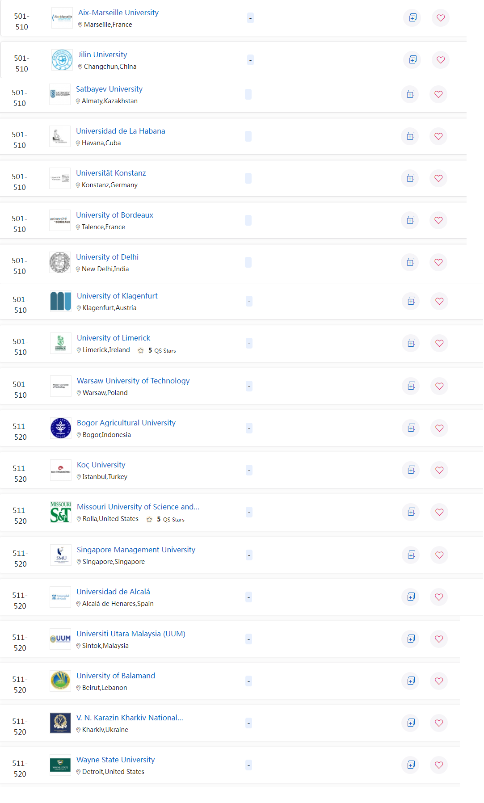The image size is (484, 803).
Task: Go to the Universität Konstanz link
Action: [111, 173]
